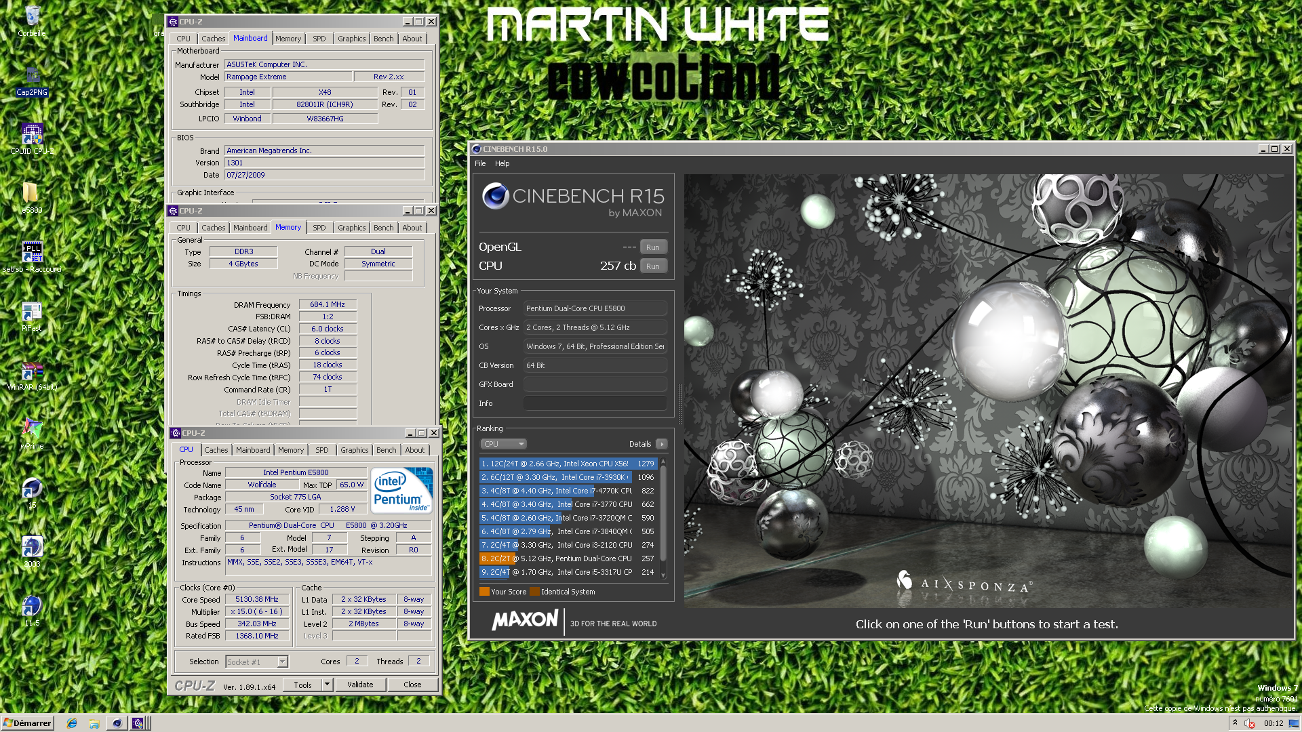Open the Démarrer start menu

click(27, 723)
